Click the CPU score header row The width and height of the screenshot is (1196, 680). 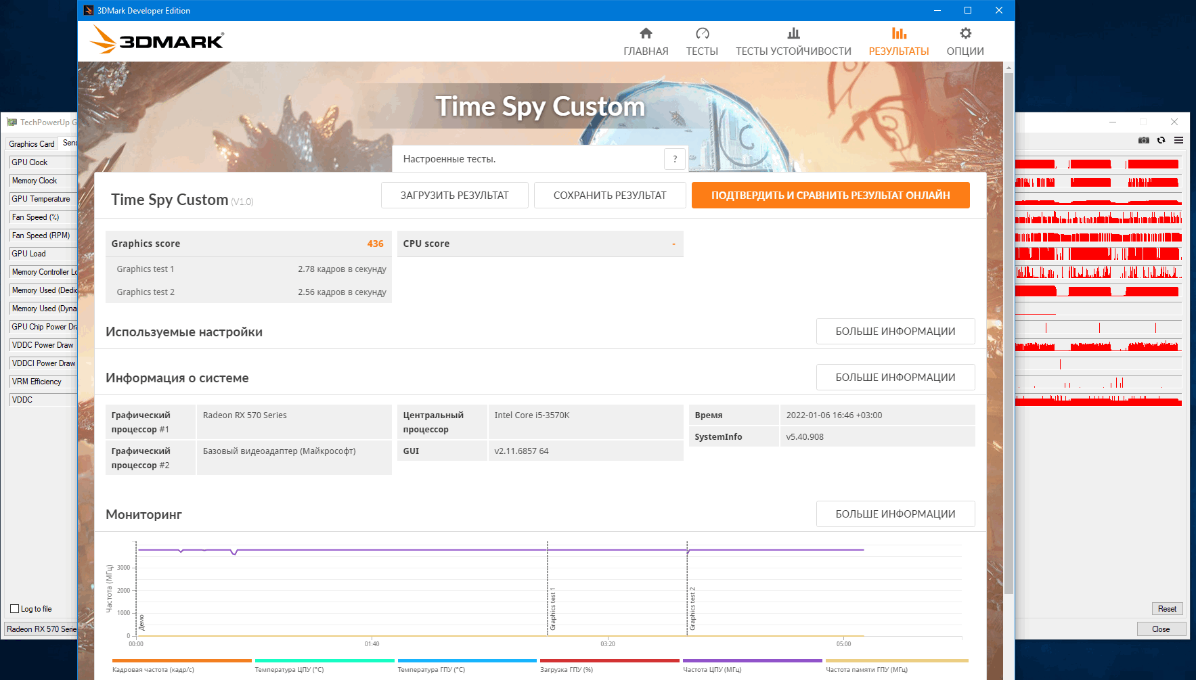coord(540,244)
